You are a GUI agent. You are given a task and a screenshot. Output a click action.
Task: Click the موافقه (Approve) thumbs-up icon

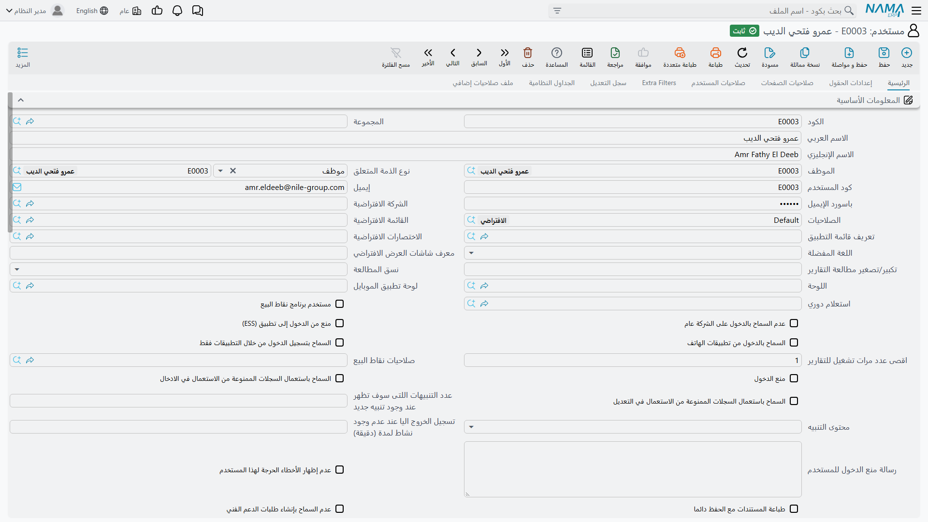pos(643,53)
